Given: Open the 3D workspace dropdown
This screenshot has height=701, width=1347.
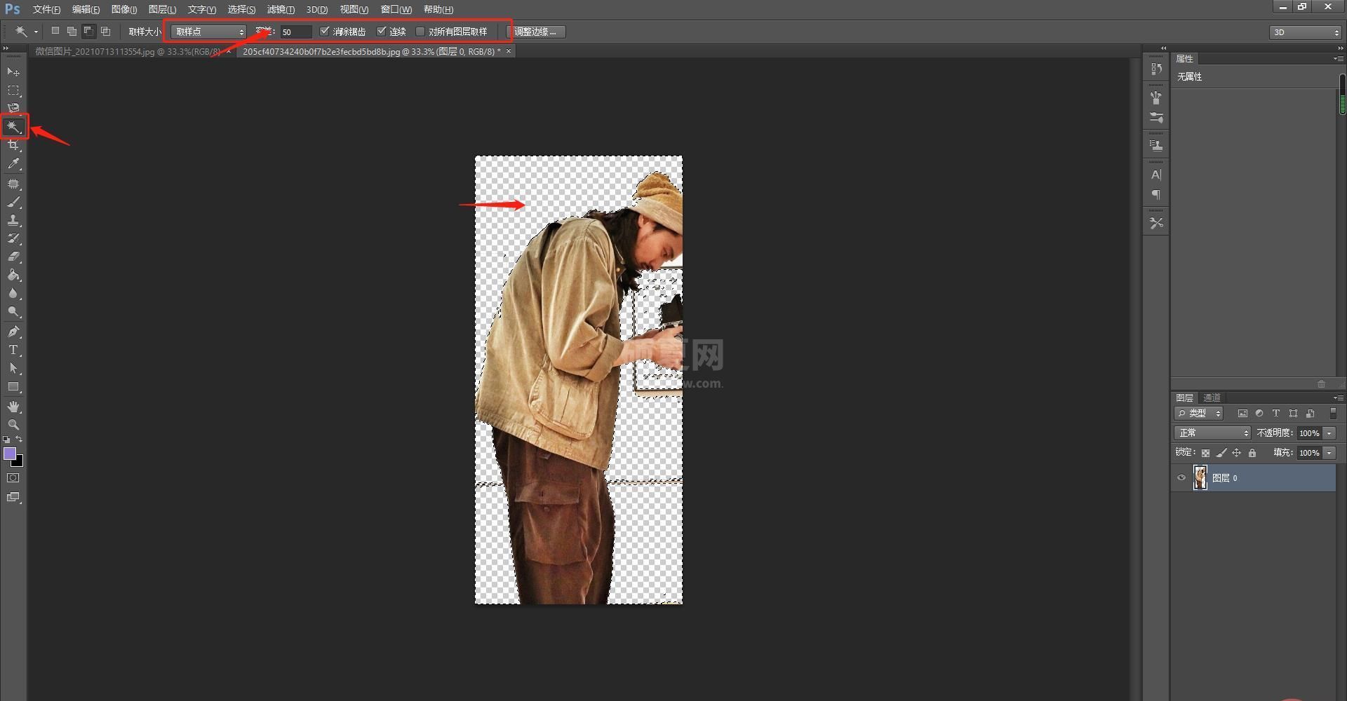Looking at the screenshot, I should click(x=1306, y=32).
